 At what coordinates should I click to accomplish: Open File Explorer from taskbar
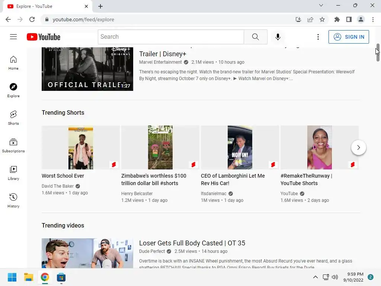pos(28,277)
